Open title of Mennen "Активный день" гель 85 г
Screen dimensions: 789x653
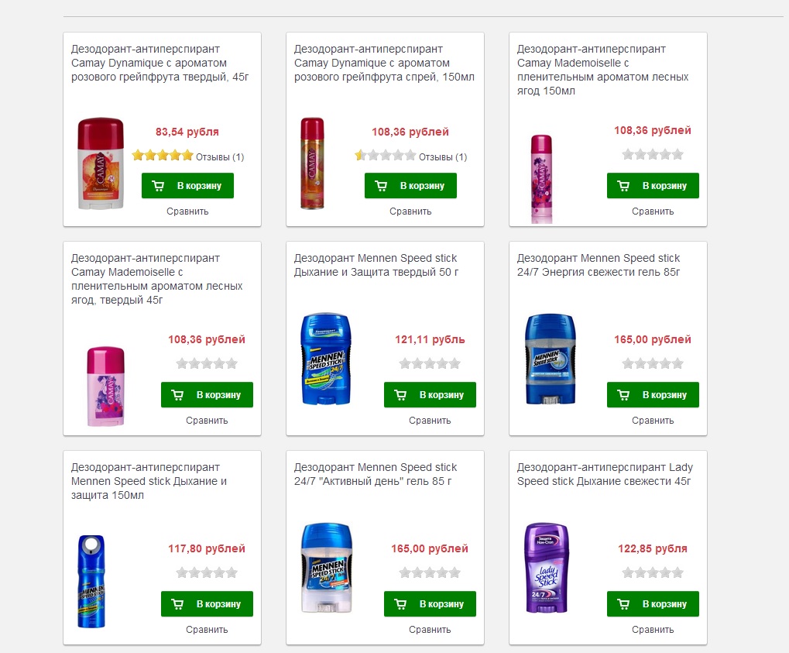376,474
